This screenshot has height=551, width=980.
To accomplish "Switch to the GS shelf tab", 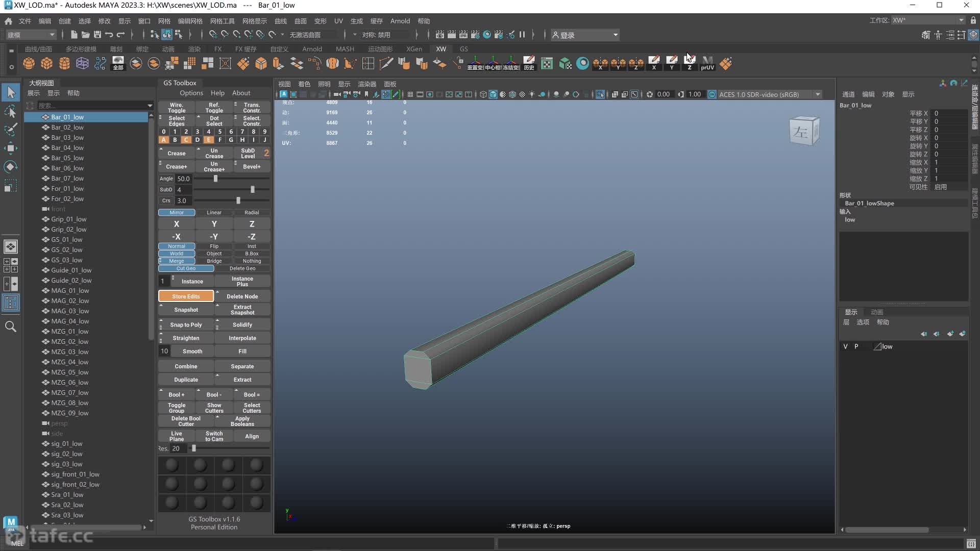I will [463, 49].
